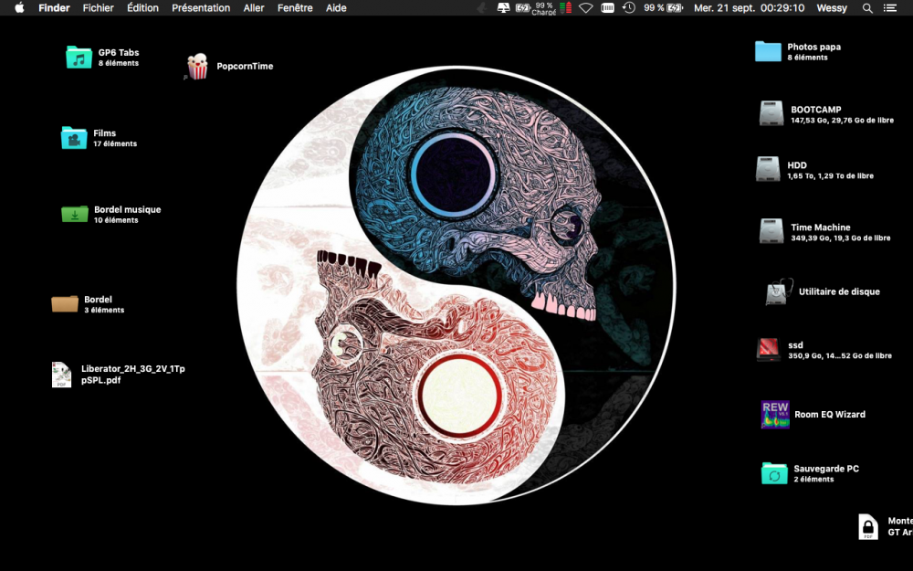
Task: Open the Fichier menu
Action: point(98,7)
